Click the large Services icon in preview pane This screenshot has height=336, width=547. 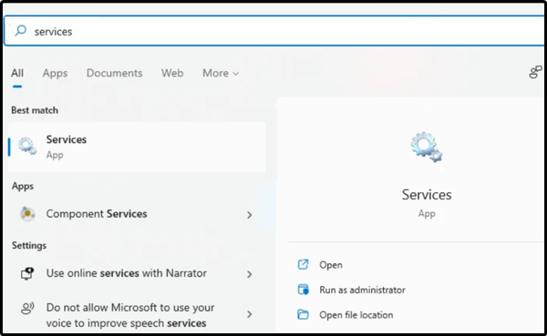(x=427, y=147)
